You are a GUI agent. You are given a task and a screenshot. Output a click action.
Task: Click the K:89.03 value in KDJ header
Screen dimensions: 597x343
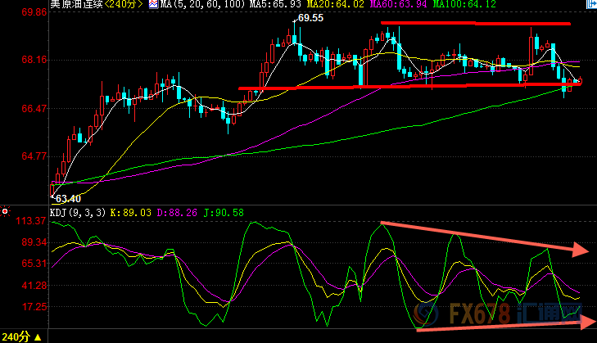tap(134, 212)
